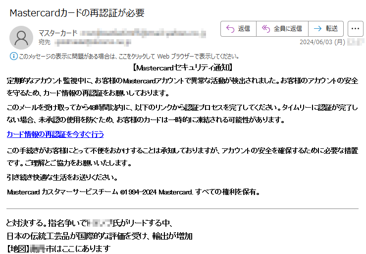
Task: Click the email subject Mastercardカードの再認証が必要
Action: pyautogui.click(x=77, y=13)
